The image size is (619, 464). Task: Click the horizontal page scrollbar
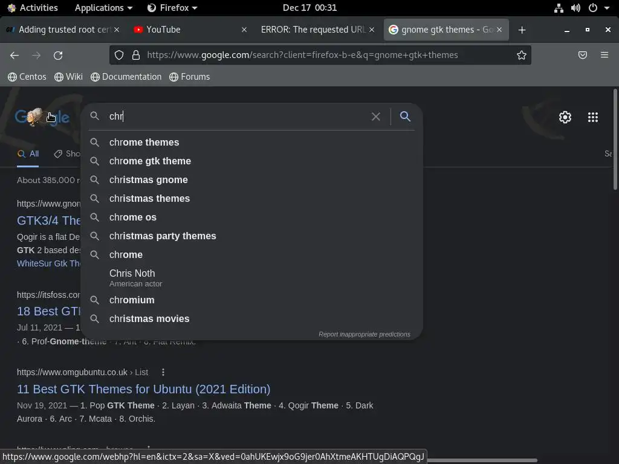point(482,460)
